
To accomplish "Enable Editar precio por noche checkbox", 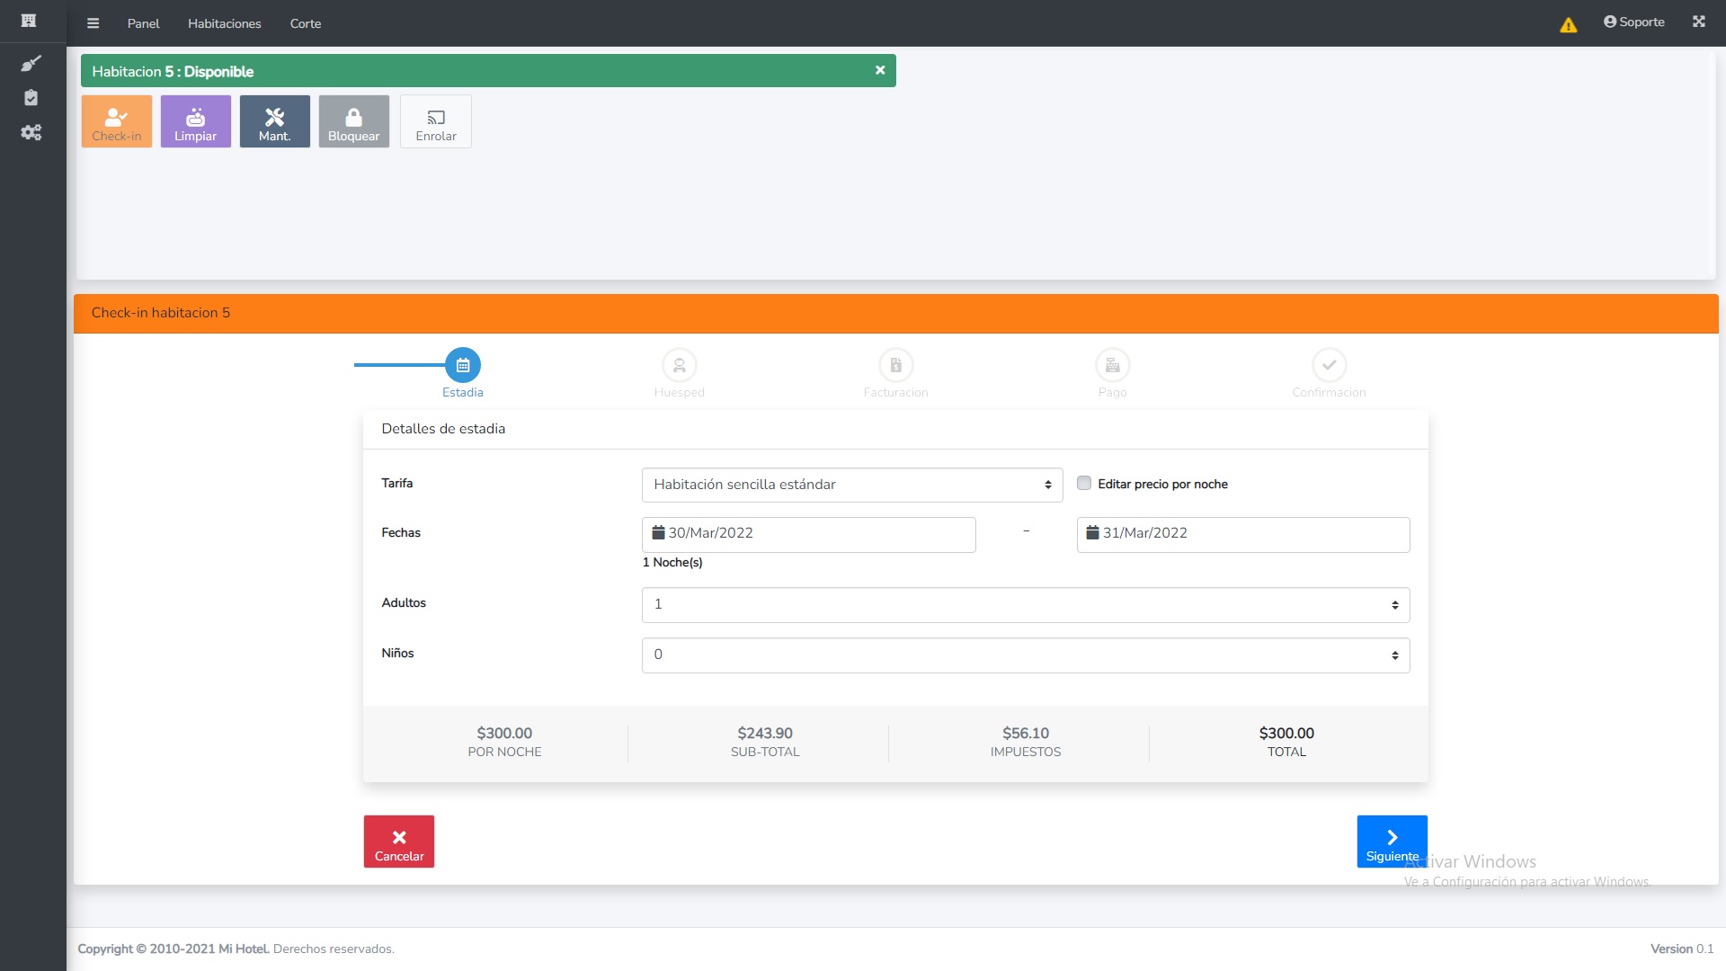I will pyautogui.click(x=1084, y=484).
